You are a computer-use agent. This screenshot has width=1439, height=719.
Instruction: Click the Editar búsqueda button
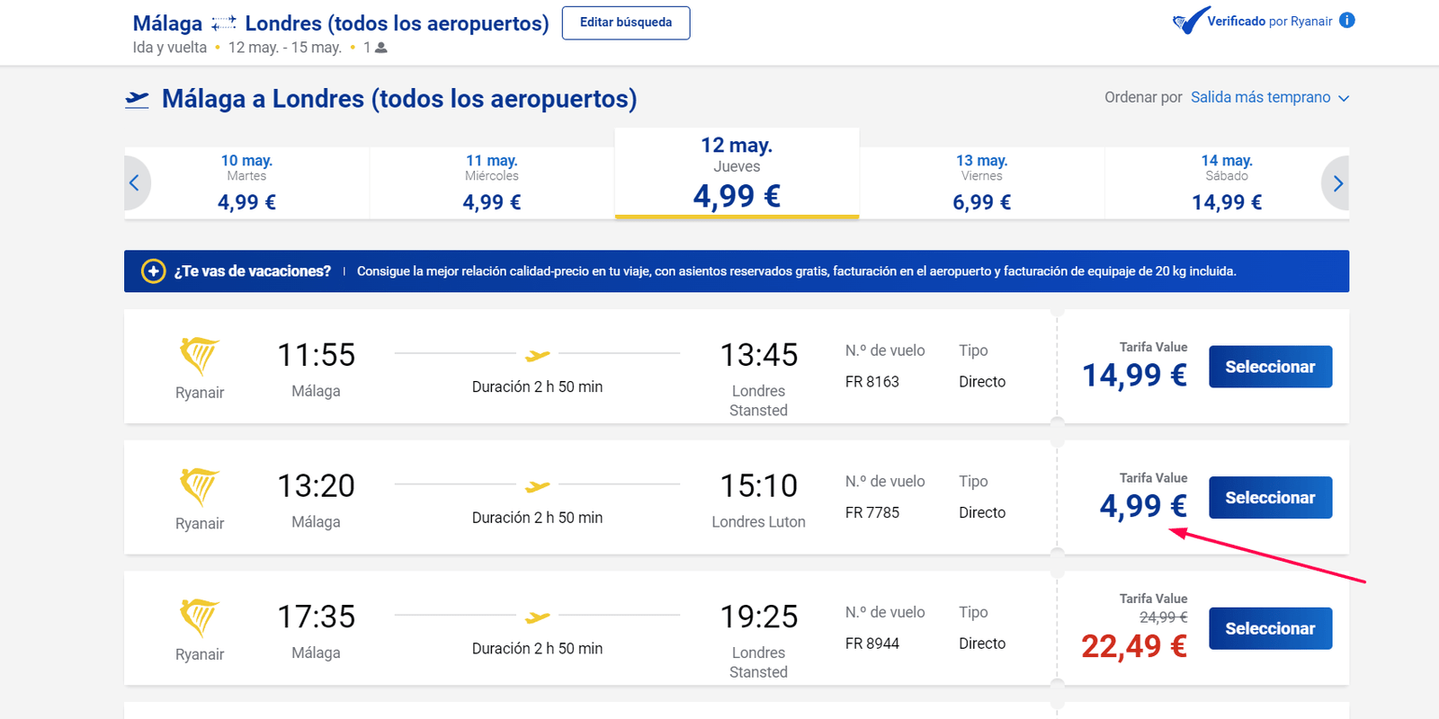tap(626, 22)
